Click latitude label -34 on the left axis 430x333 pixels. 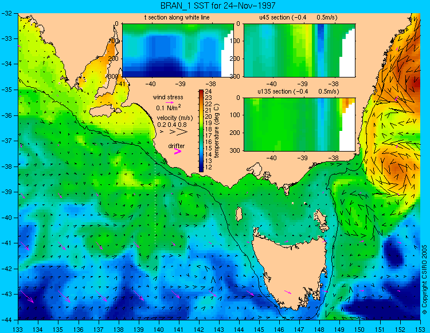[6, 64]
